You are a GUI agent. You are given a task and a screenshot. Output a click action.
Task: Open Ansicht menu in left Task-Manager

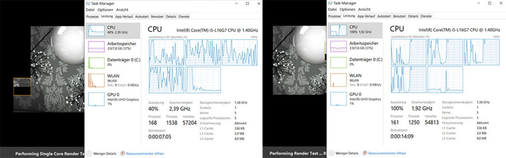122,10
